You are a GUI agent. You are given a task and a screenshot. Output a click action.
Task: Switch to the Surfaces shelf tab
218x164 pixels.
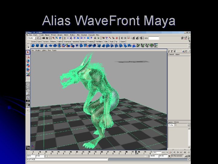pos(46,42)
